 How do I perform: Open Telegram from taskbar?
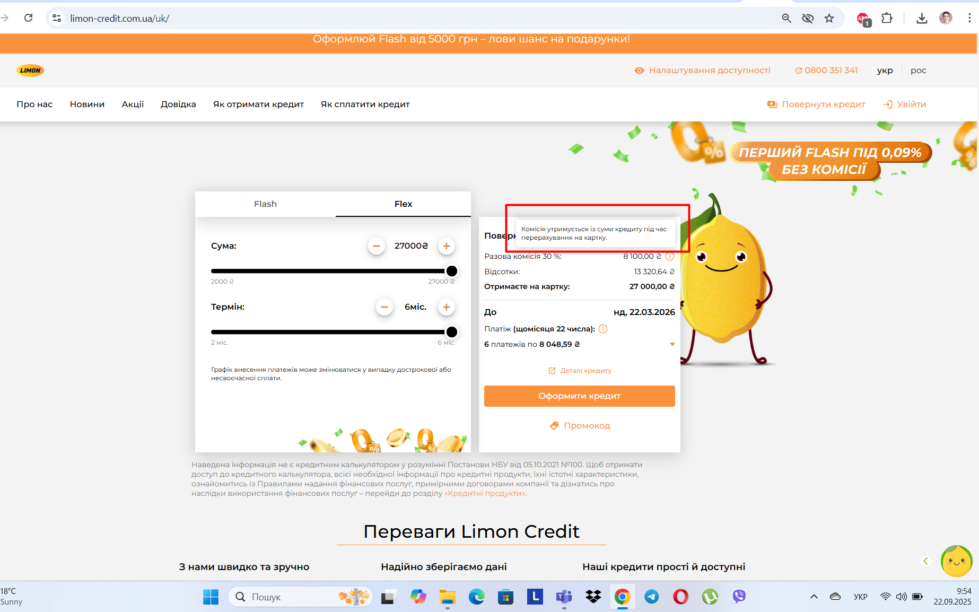[652, 597]
